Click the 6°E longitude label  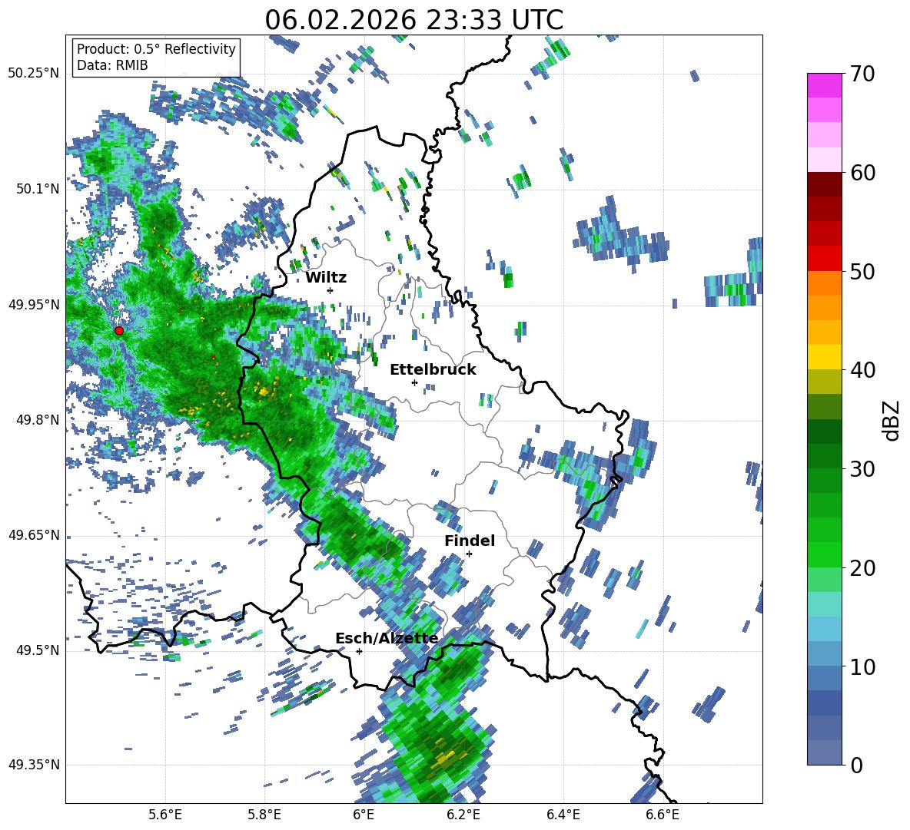364,815
